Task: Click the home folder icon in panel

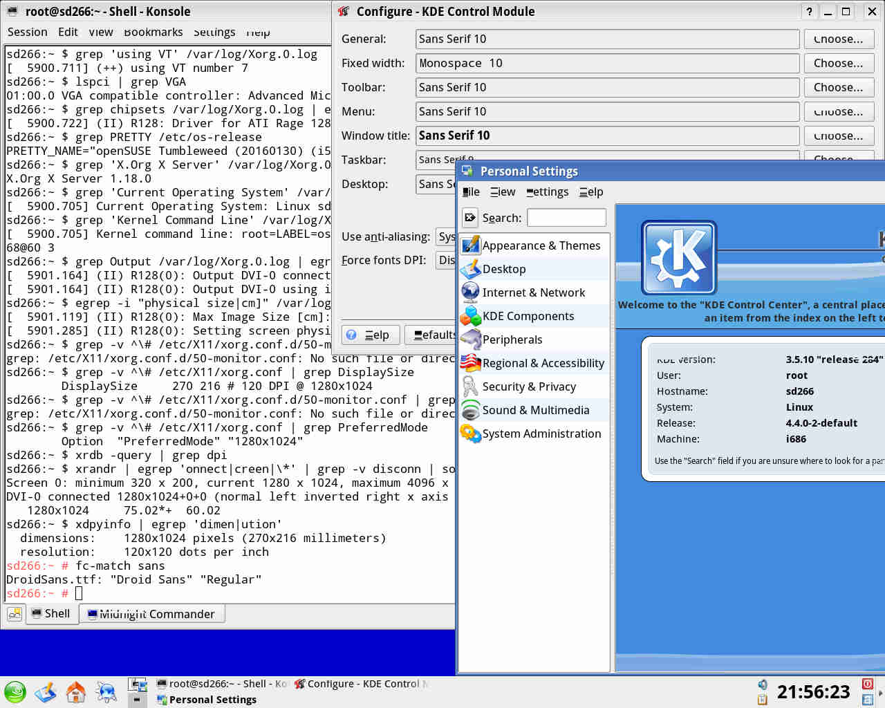Action: coord(75,691)
